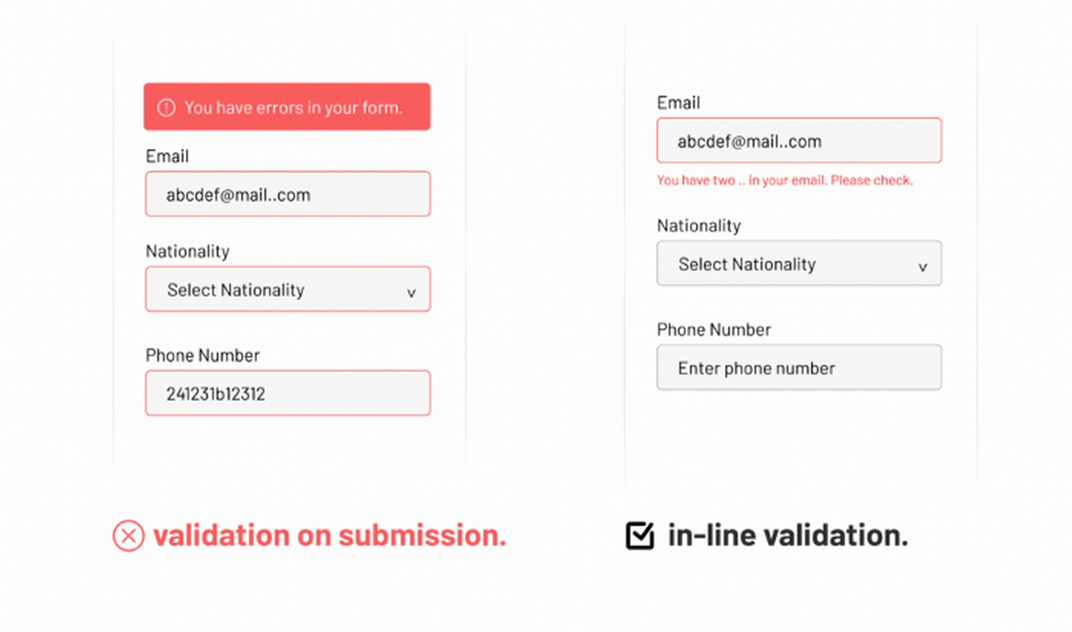Screen dimensions: 1072x632
Task: Click the chevron in the gray-bordered Nationality dropdown
Action: (x=922, y=267)
